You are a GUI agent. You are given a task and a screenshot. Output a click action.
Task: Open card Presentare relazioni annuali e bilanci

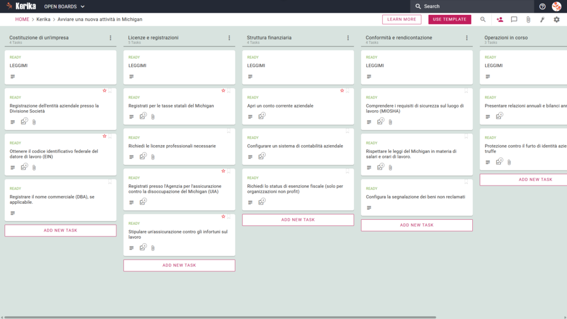point(523,107)
